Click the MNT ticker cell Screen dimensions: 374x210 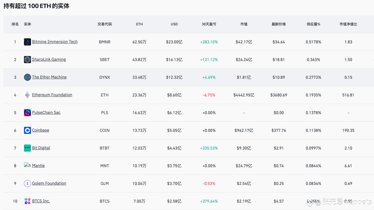105,166
